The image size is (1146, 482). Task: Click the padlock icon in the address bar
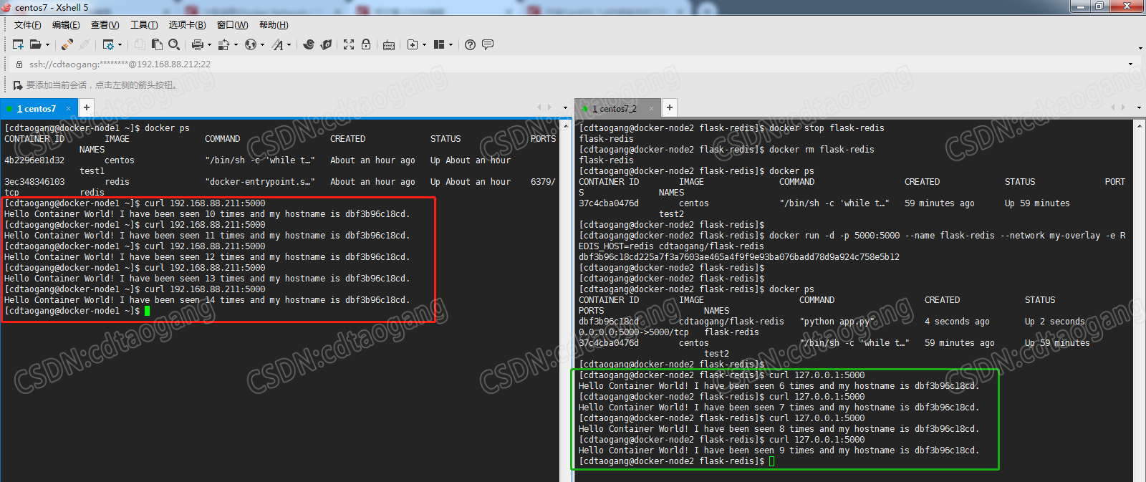19,64
